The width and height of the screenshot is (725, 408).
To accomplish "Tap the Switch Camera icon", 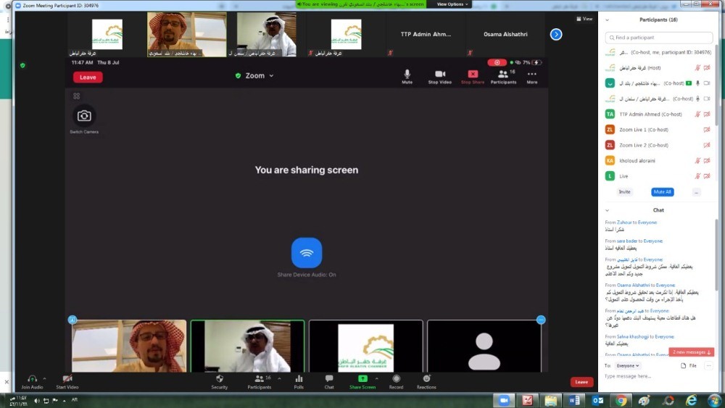I will [84, 116].
